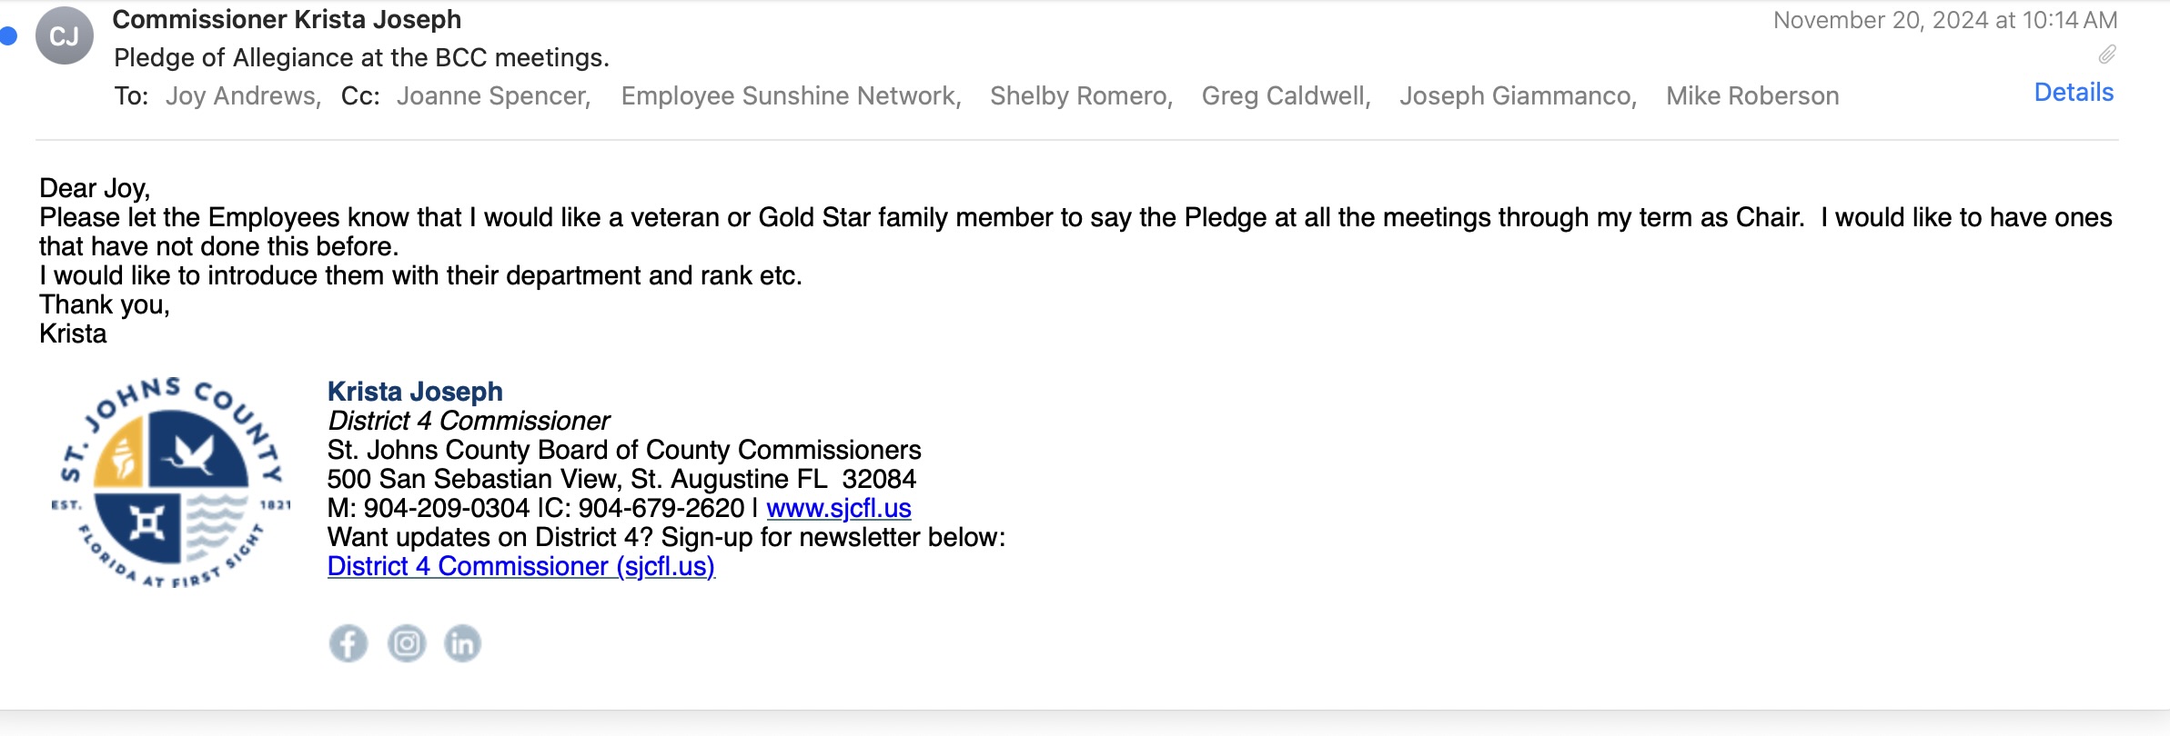Click the Facebook icon in signature
Viewport: 2170px width, 736px height.
tap(348, 643)
